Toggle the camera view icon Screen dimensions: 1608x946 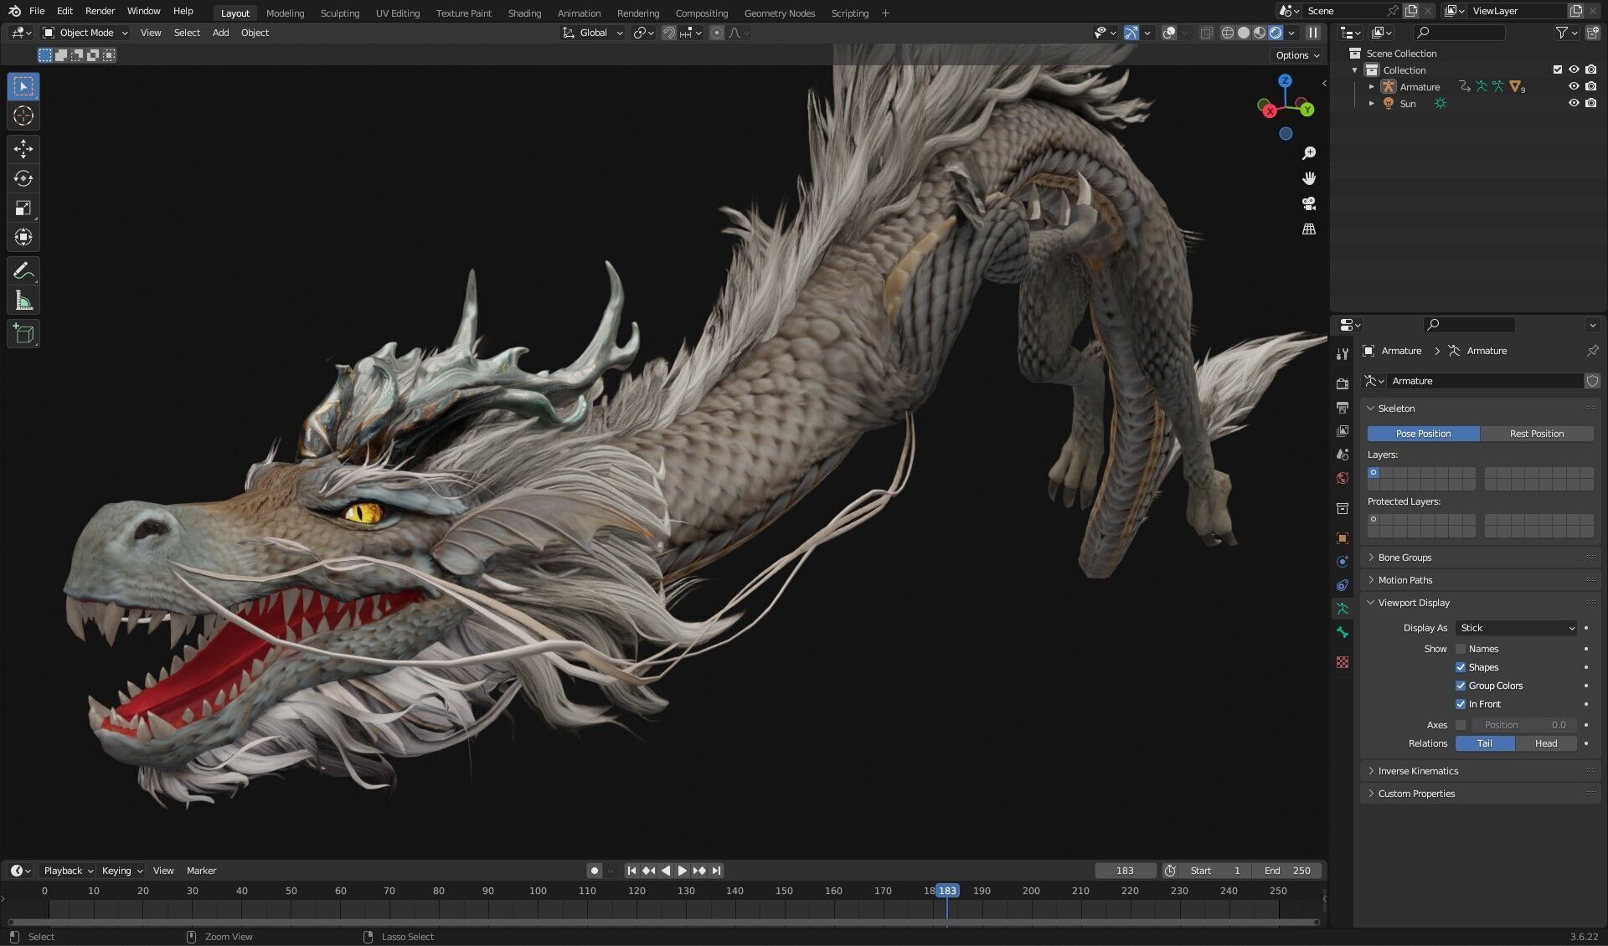click(x=1309, y=203)
